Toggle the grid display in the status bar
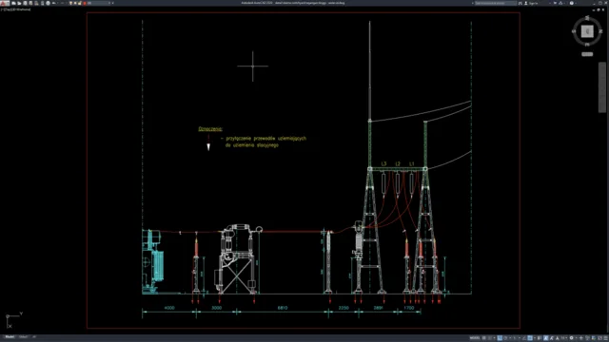The height and width of the screenshot is (342, 609). tap(484, 338)
